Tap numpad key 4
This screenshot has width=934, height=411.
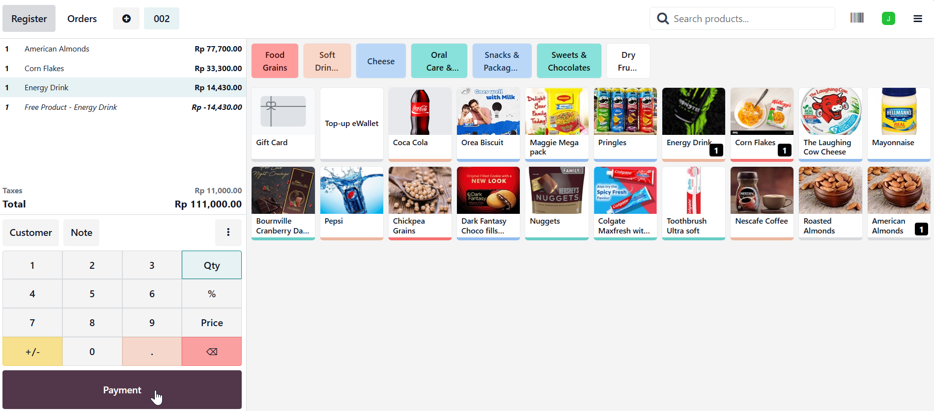(x=32, y=294)
